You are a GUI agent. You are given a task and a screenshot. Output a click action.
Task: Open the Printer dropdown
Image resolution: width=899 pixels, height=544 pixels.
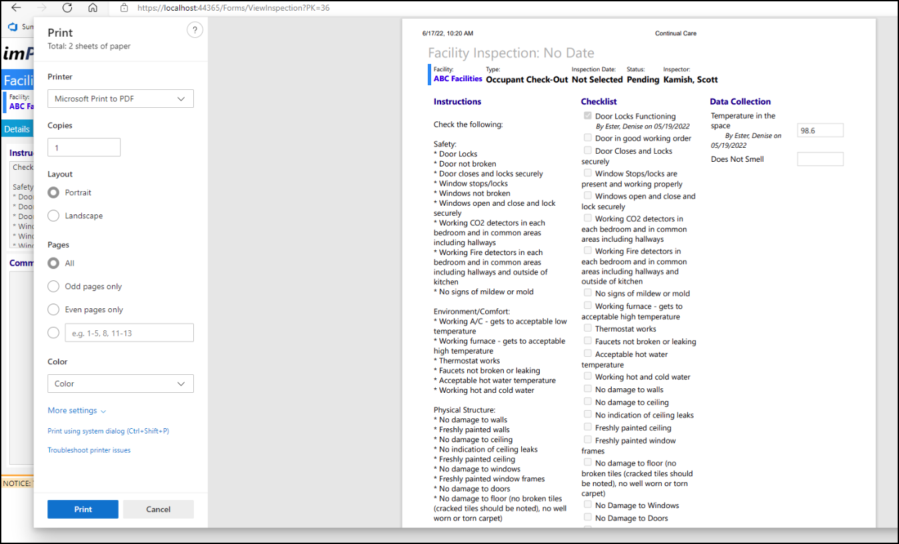tap(121, 99)
